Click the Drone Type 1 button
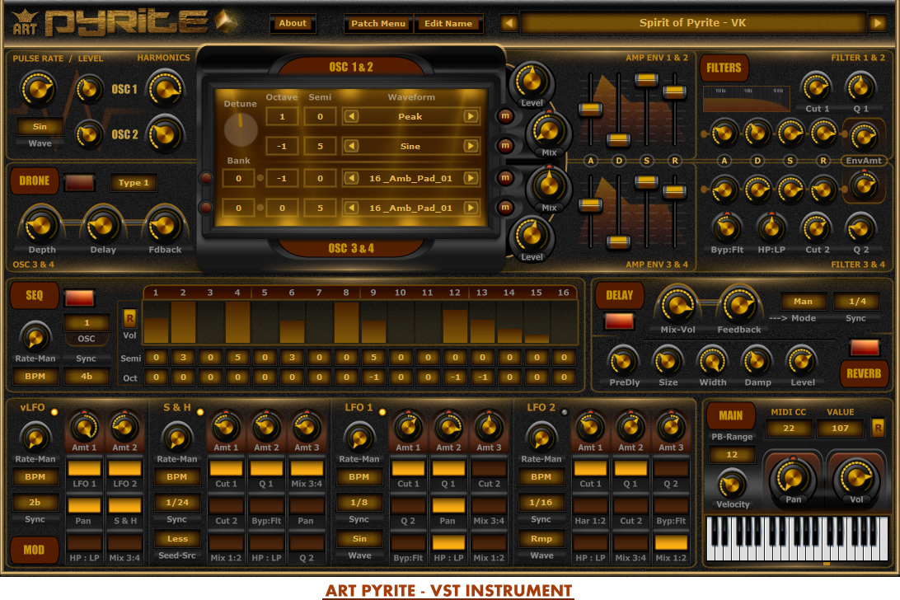The image size is (900, 600). (134, 183)
